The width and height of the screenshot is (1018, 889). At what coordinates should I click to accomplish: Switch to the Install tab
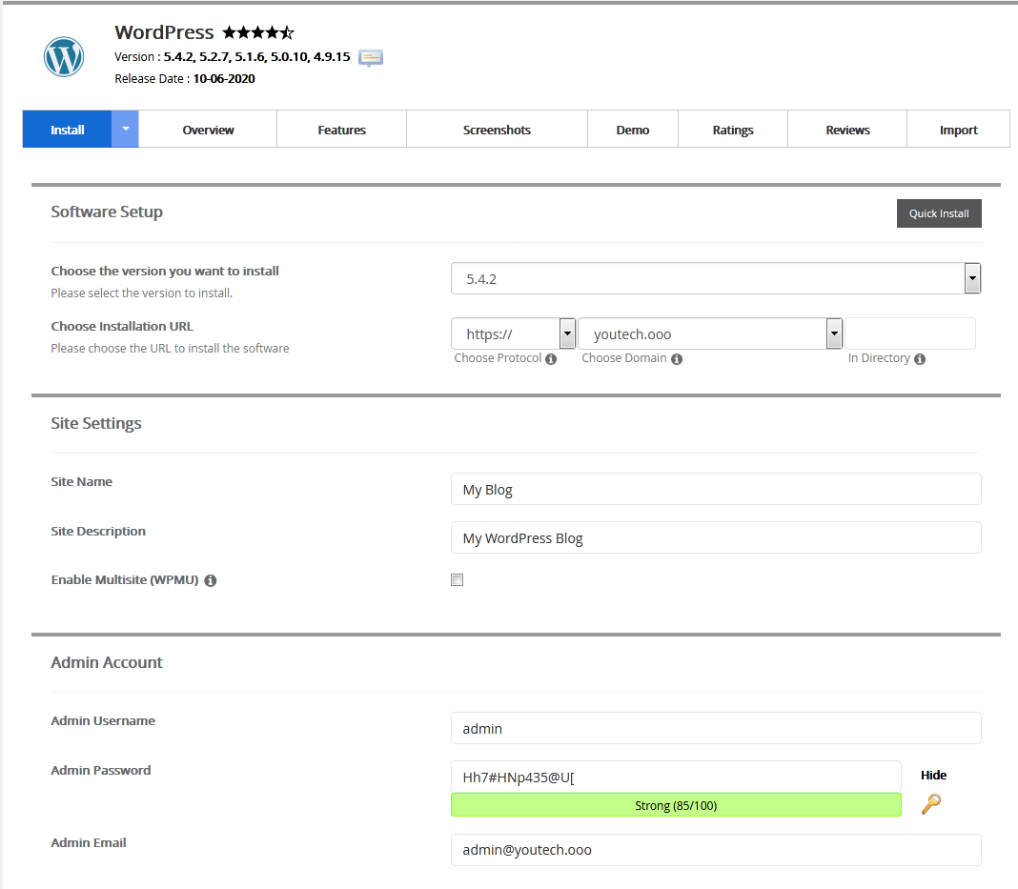pos(68,130)
